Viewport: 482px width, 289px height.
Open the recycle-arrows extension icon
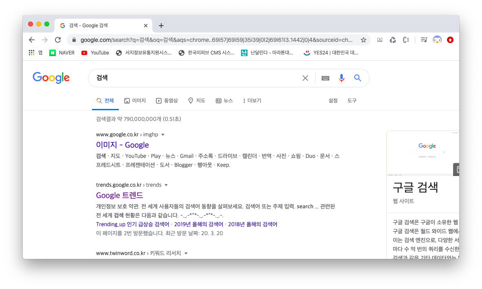[392, 40]
